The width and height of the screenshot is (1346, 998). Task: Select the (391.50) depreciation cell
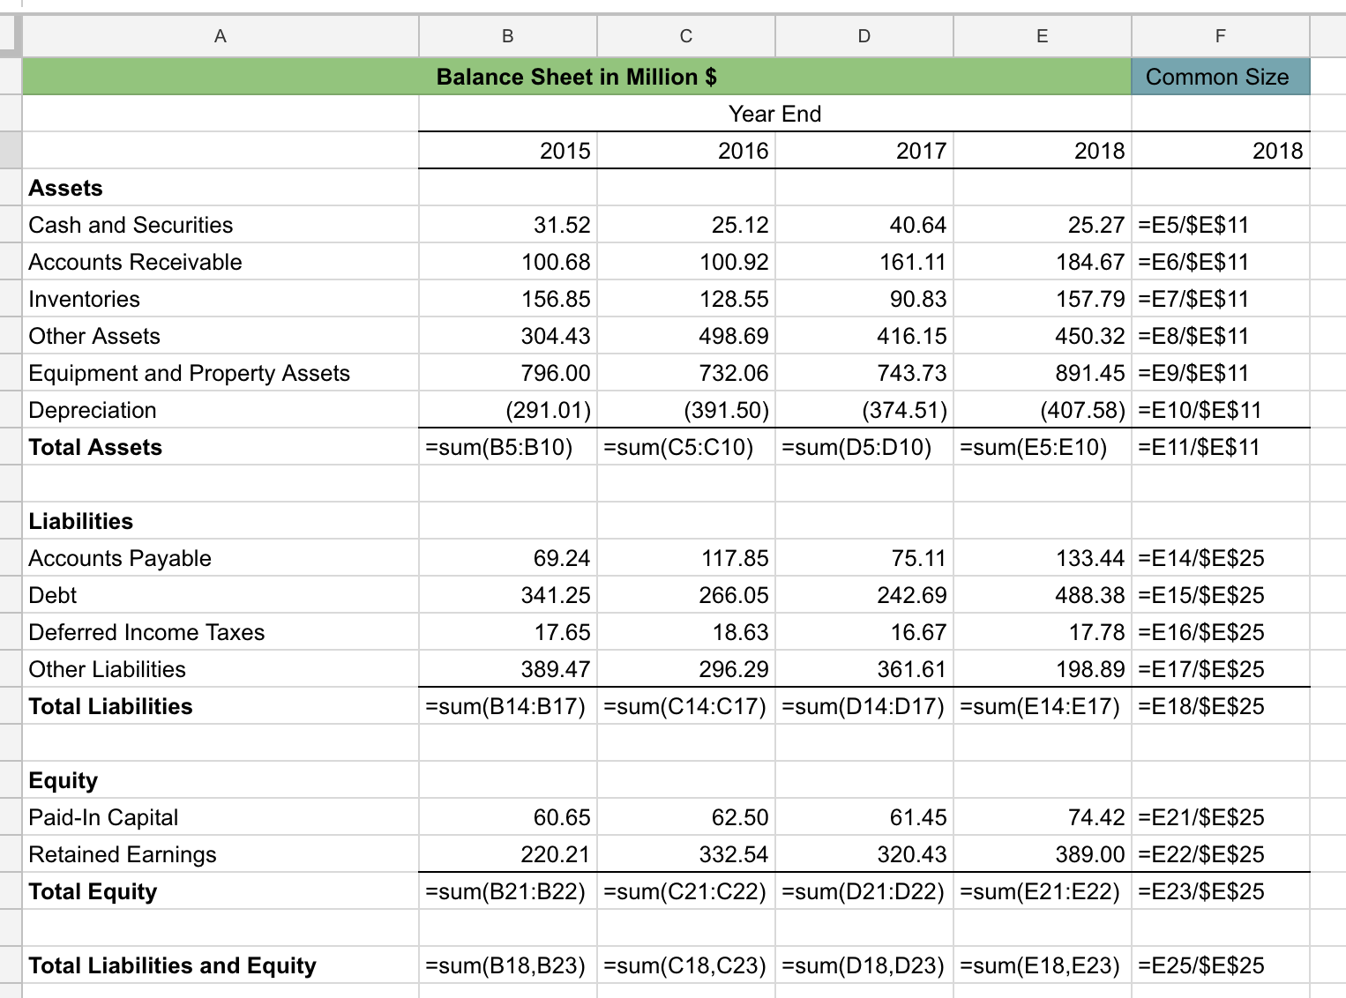[x=686, y=410]
